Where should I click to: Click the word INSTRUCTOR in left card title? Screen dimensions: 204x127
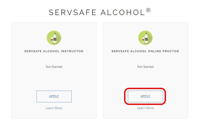[72, 51]
